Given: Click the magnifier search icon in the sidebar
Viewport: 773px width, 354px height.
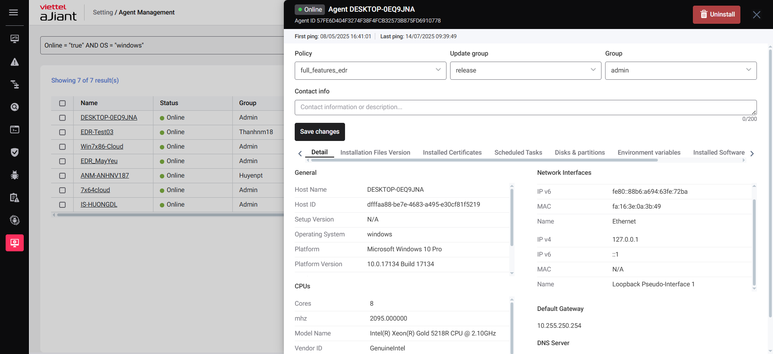Looking at the screenshot, I should pos(14,107).
